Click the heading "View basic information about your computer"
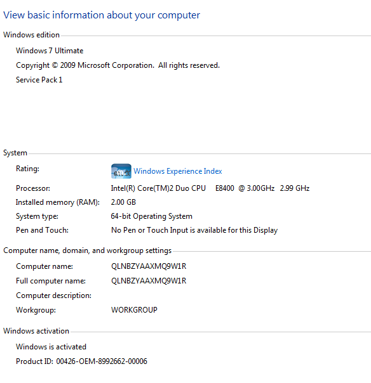Screen dimensions: 371x383 click(x=102, y=15)
